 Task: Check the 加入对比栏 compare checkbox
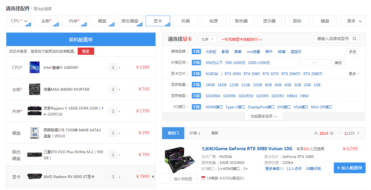point(171,179)
